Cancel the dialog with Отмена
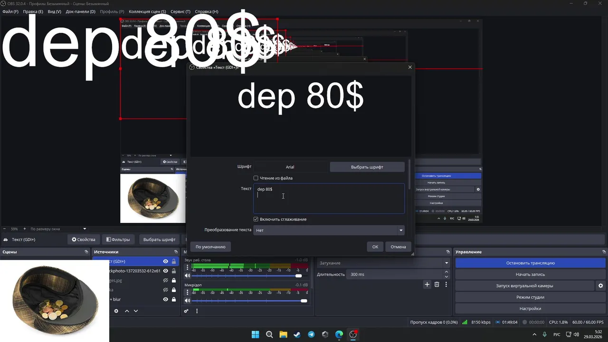Image resolution: width=608 pixels, height=342 pixels. [x=398, y=247]
